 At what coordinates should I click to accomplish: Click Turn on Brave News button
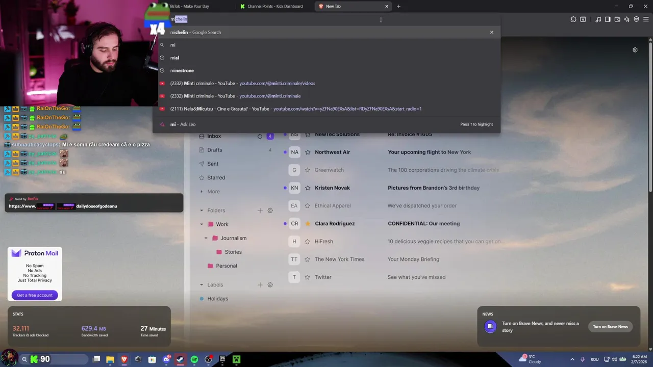click(x=610, y=327)
